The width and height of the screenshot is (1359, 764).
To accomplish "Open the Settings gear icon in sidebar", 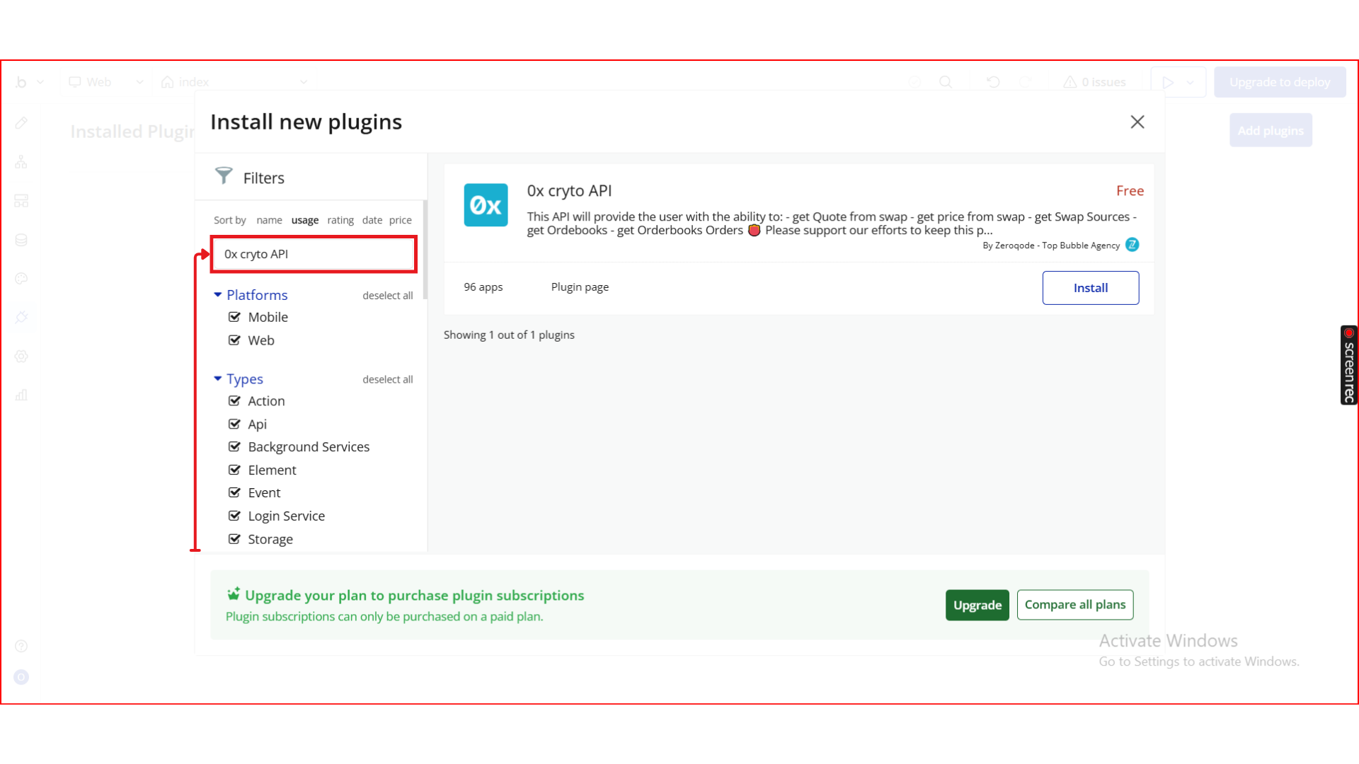I will [21, 356].
